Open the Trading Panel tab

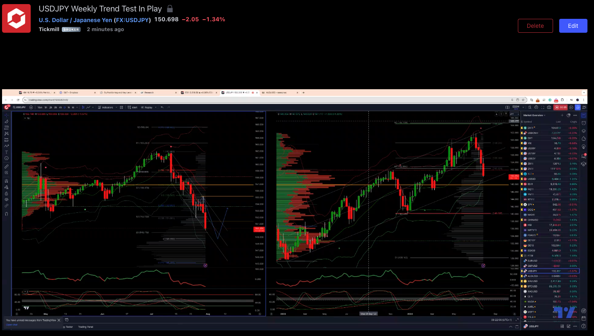click(x=86, y=327)
